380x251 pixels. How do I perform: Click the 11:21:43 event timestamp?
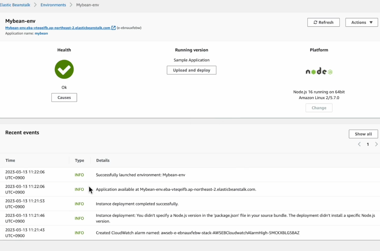point(25,233)
